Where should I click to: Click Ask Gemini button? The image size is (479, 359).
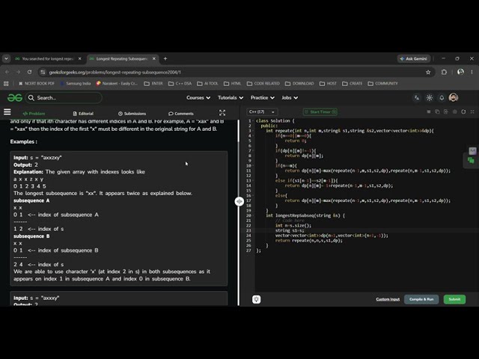click(x=414, y=58)
